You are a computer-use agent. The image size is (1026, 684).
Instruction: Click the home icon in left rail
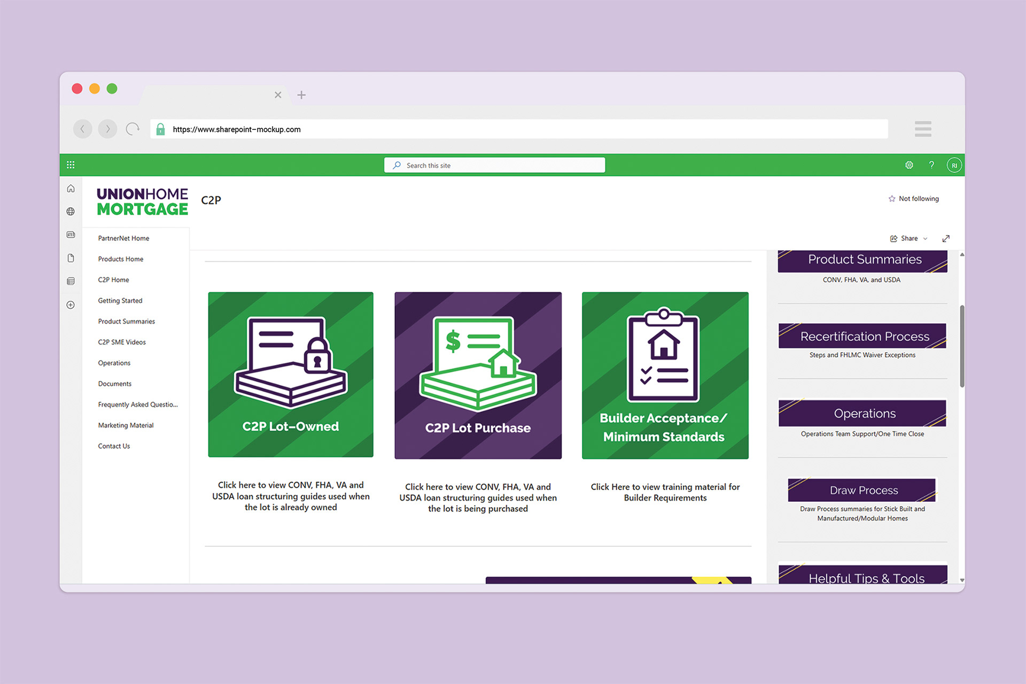point(71,189)
